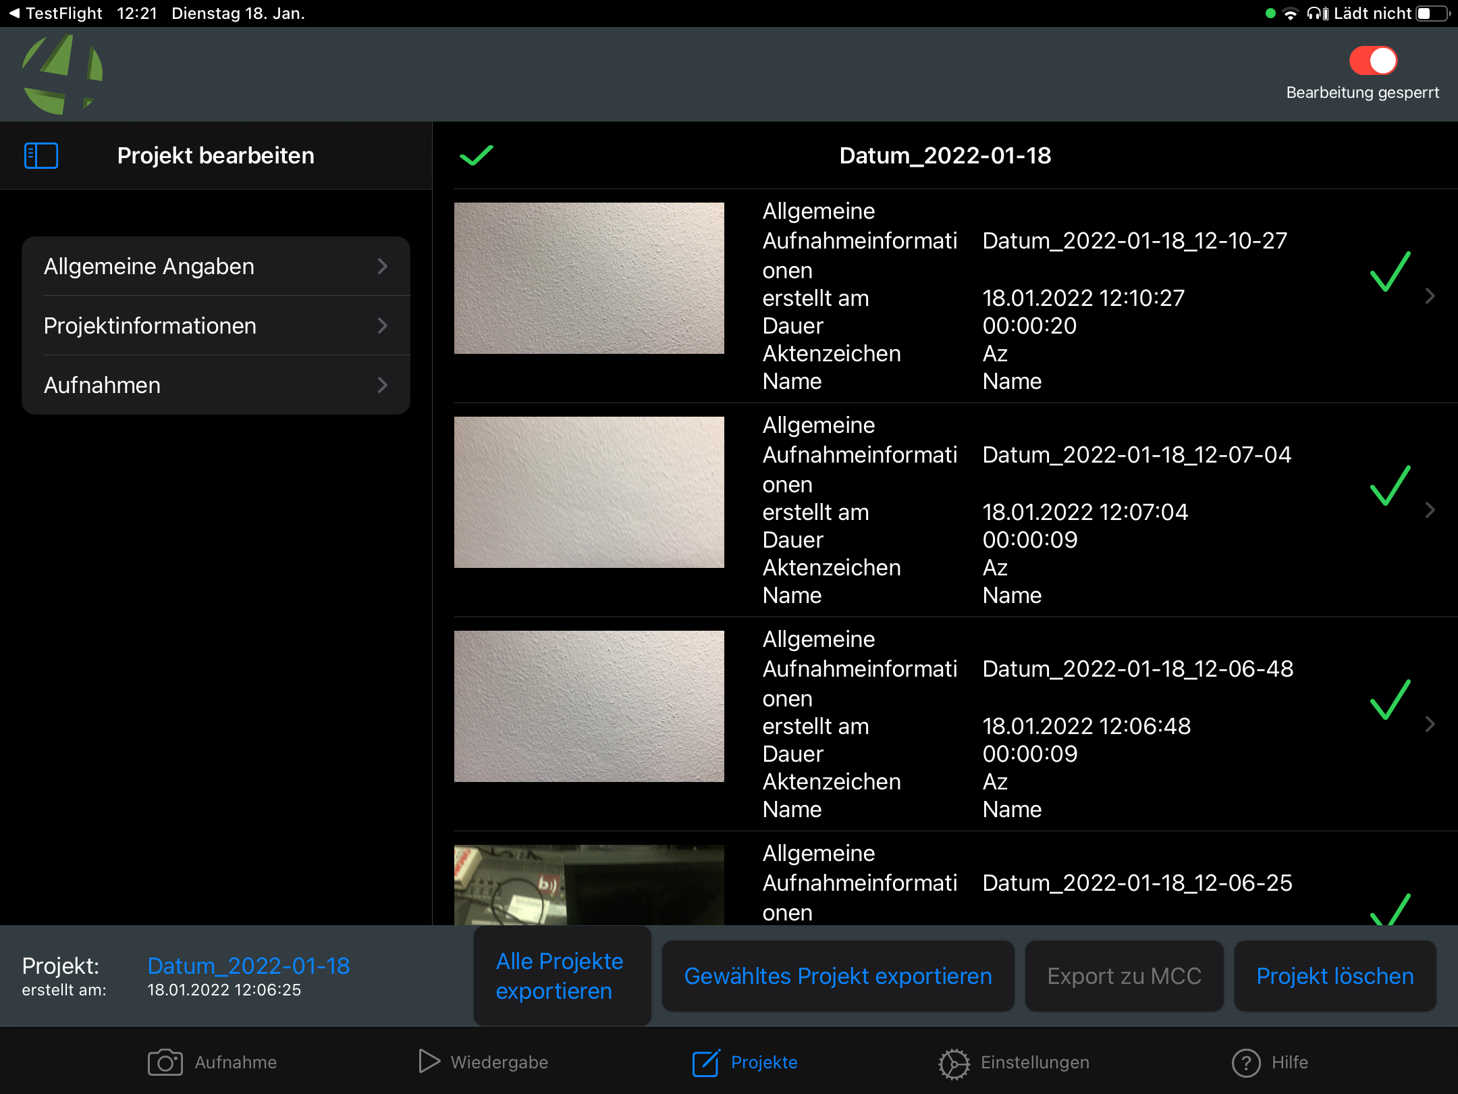This screenshot has height=1094, width=1458.
Task: Open Aufnahmen menu entry
Action: click(216, 385)
